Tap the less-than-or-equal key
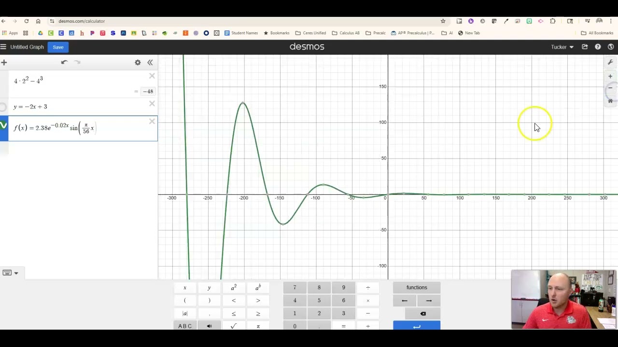The height and width of the screenshot is (347, 618). pos(234,313)
